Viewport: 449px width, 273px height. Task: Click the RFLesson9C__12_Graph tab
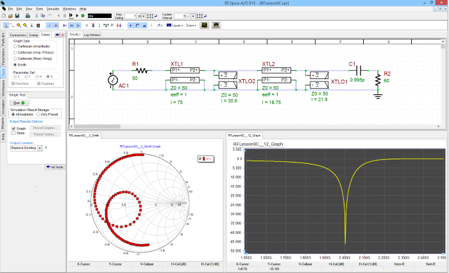pos(244,136)
